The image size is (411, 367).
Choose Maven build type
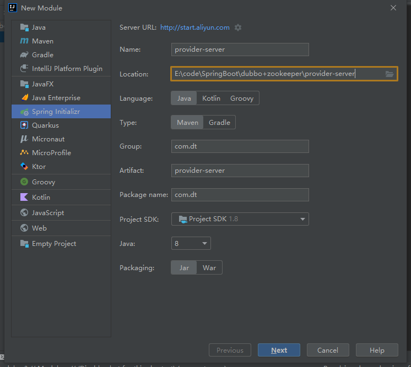187,122
